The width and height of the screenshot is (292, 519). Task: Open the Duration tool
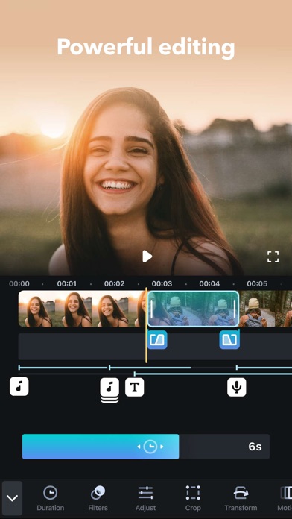pos(50,498)
